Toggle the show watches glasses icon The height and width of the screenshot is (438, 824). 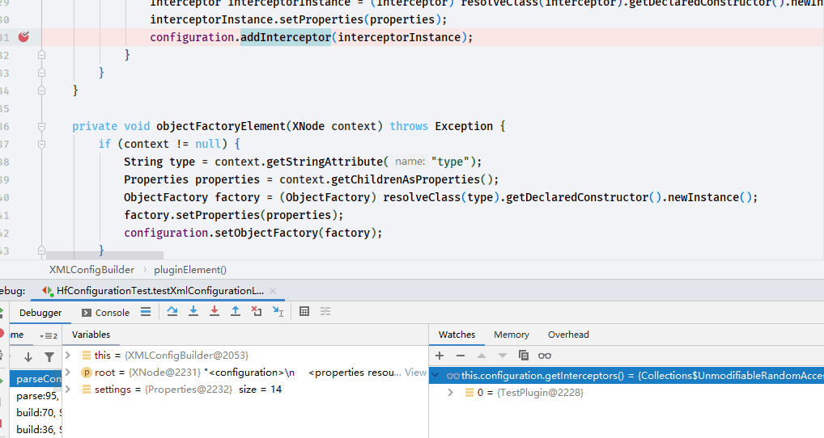tap(545, 356)
